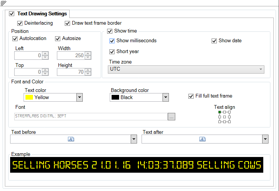The width and height of the screenshot is (279, 191).
Task: Toggle the Text Drawing Settings checkbox
Action: click(x=12, y=14)
